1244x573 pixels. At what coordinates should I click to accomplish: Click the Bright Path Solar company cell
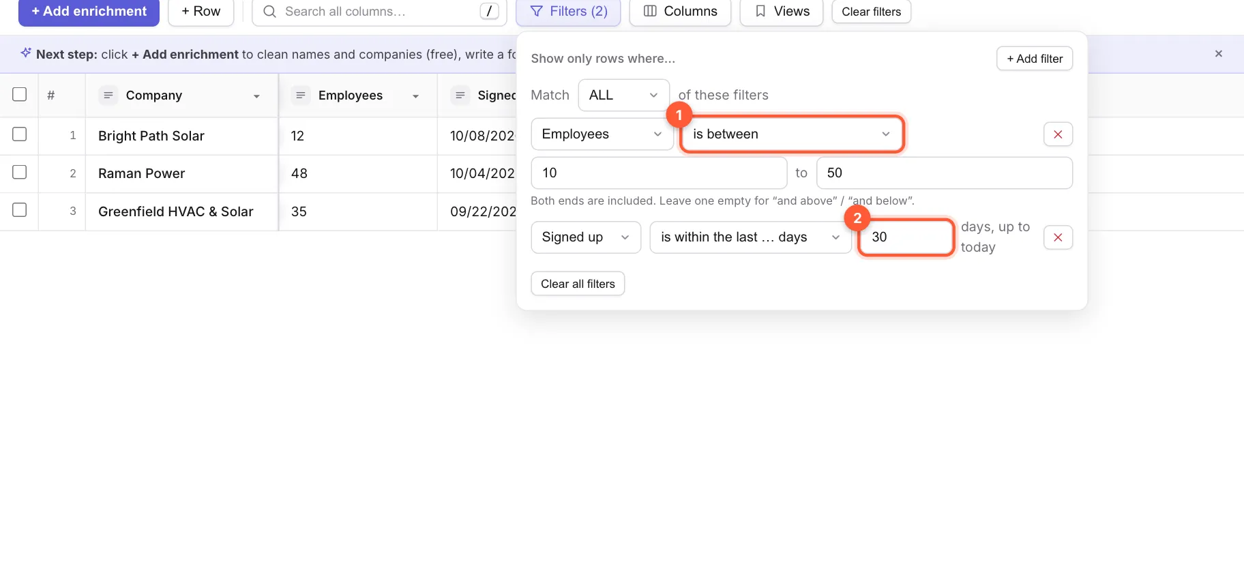pyautogui.click(x=182, y=136)
